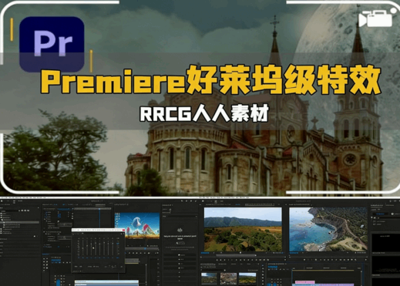Select the rocky terrain clip thumbnail in bin
Viewport: 400px width, 286px height.
coord(228,278)
